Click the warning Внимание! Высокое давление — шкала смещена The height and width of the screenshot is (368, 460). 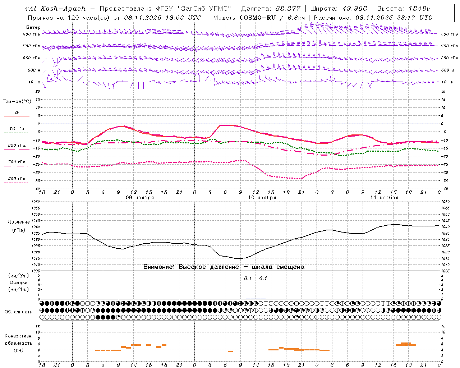224,267
